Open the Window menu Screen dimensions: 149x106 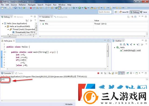pyautogui.click(x=62, y=5)
